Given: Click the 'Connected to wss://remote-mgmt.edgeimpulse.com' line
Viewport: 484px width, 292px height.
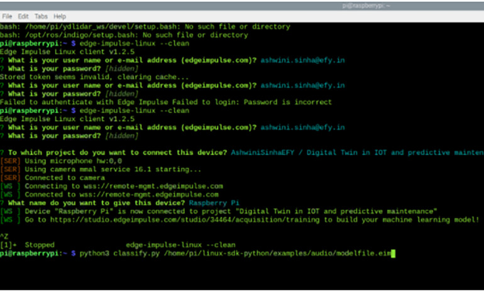Looking at the screenshot, I should pos(109,195).
